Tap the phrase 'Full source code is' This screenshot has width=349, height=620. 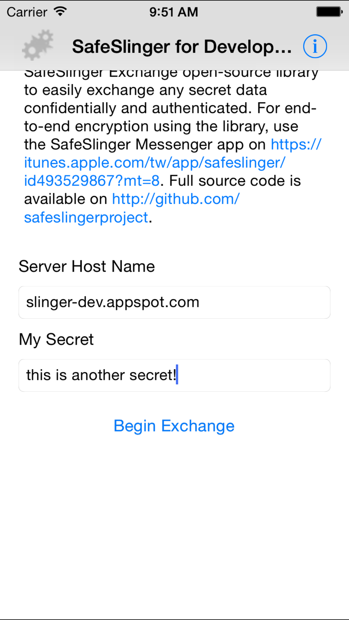point(235,181)
